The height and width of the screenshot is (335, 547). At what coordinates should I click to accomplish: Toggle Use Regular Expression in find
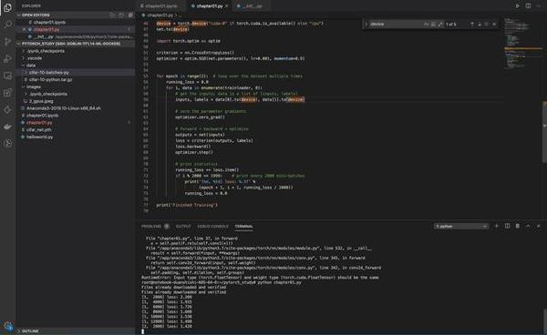(440, 24)
